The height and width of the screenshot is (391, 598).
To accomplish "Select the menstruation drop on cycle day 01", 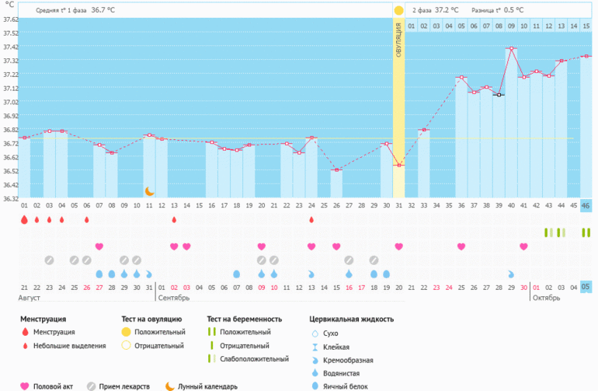I will tap(24, 220).
